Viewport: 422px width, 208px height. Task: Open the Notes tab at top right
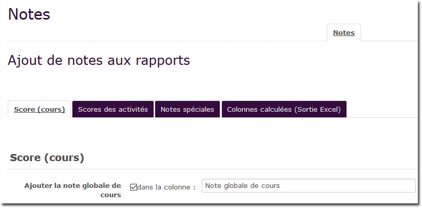[343, 32]
